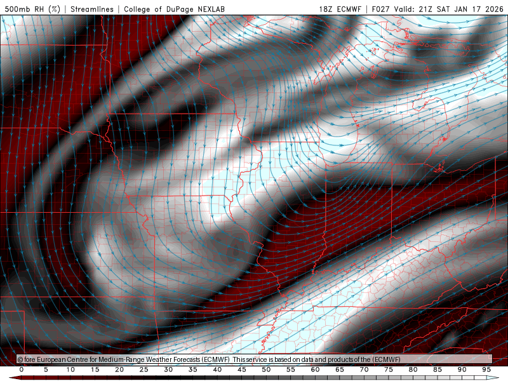Click the ECMWF copyright notice banner
This screenshot has width=508, height=381.
[x=255, y=359]
